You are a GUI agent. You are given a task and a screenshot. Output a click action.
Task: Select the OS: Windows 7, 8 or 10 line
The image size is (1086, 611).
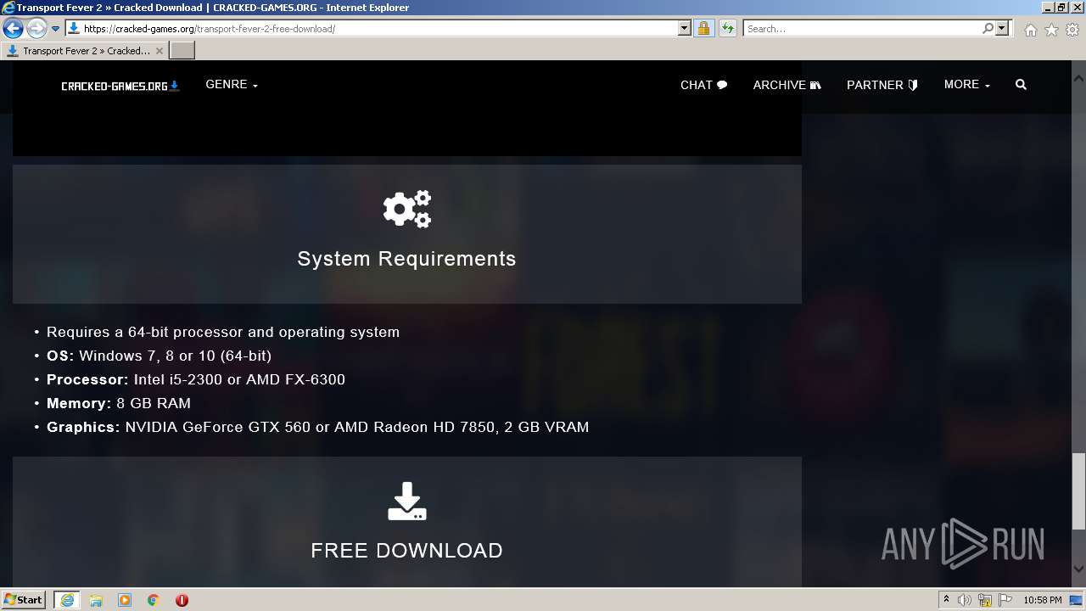click(x=160, y=356)
